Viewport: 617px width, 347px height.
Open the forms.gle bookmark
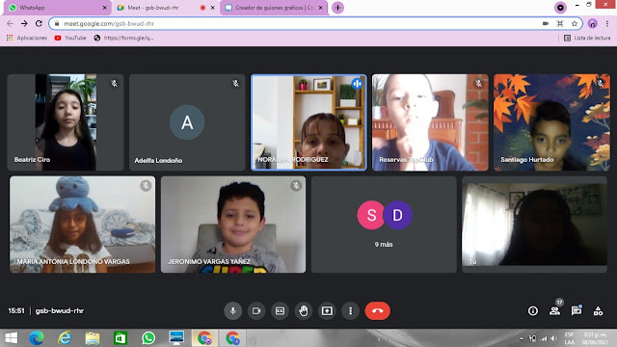pyautogui.click(x=123, y=38)
